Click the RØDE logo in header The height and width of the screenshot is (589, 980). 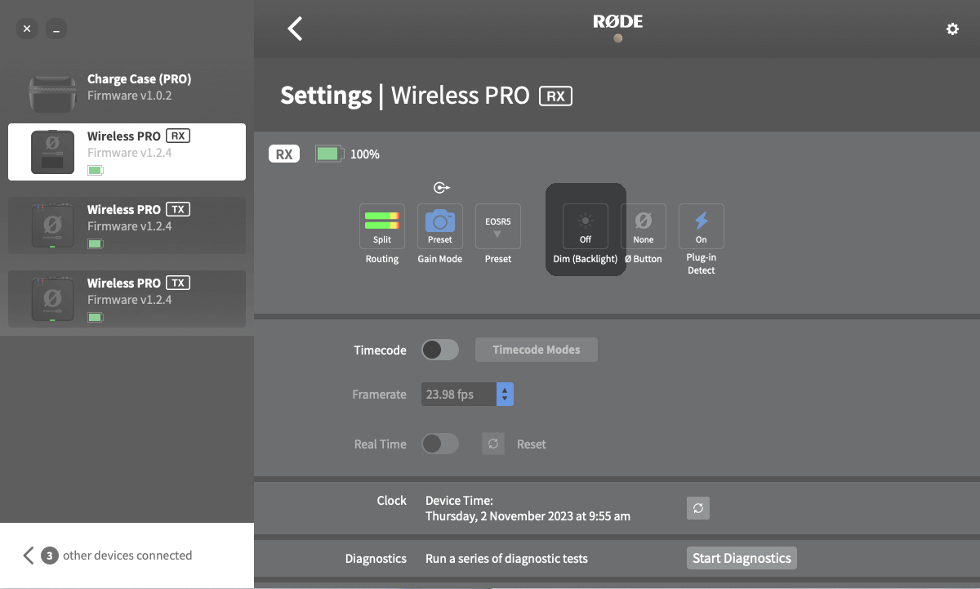point(617,22)
